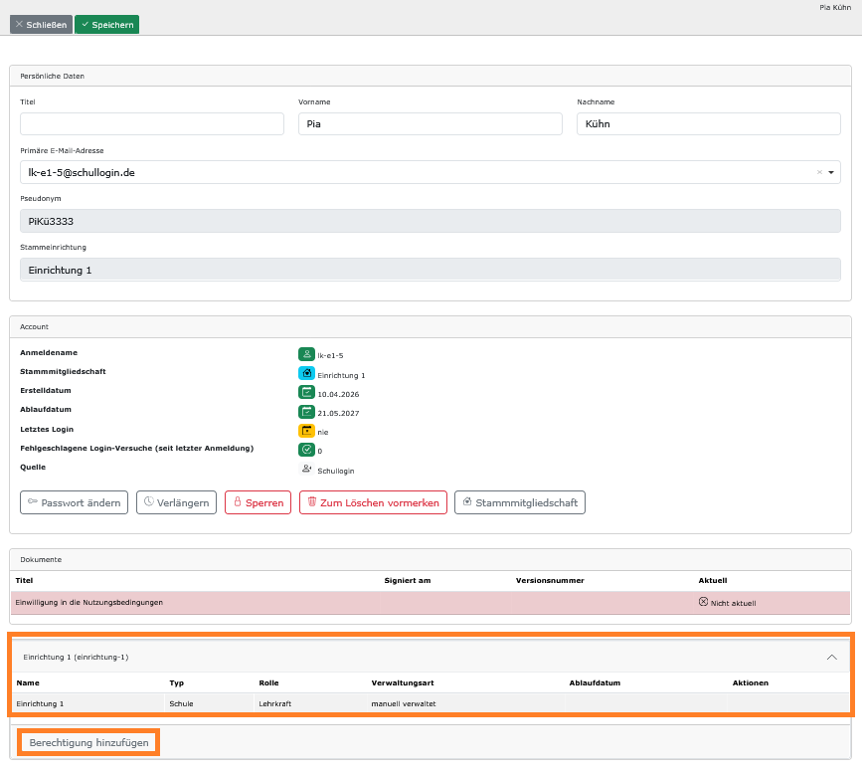Click the Schullogin source person icon
Image resolution: width=863 pixels, height=773 pixels.
click(x=306, y=470)
